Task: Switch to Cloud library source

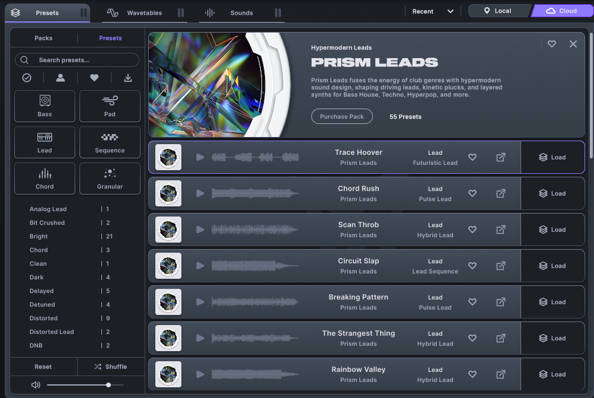Action: point(561,11)
